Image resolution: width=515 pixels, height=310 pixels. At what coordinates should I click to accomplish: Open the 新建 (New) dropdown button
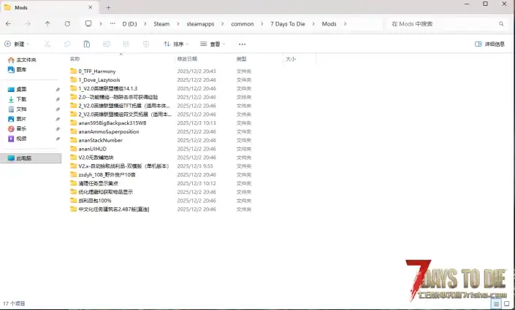coord(17,44)
